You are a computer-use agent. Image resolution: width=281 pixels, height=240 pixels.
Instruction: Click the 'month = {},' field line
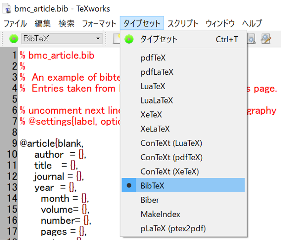pyautogui.click(x=65, y=199)
